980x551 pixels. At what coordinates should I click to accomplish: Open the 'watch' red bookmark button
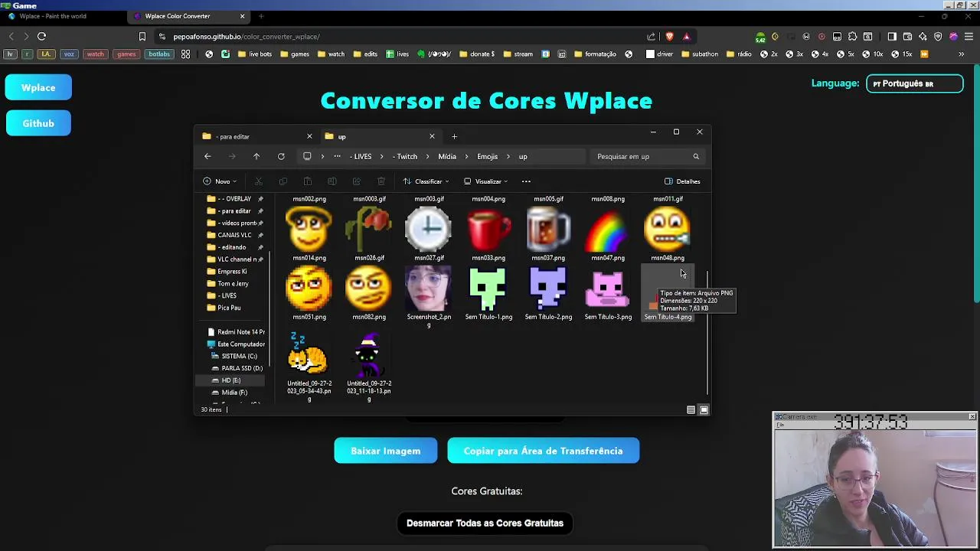(96, 54)
